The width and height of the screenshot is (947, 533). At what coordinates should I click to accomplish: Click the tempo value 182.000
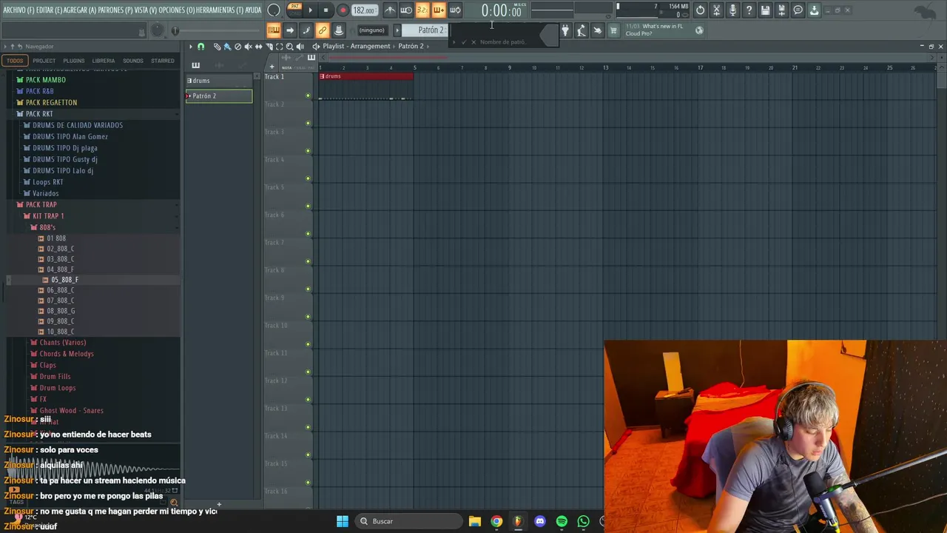point(364,10)
